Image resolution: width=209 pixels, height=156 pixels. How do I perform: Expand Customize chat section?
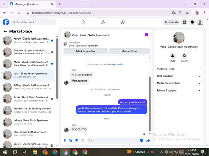tap(179, 69)
